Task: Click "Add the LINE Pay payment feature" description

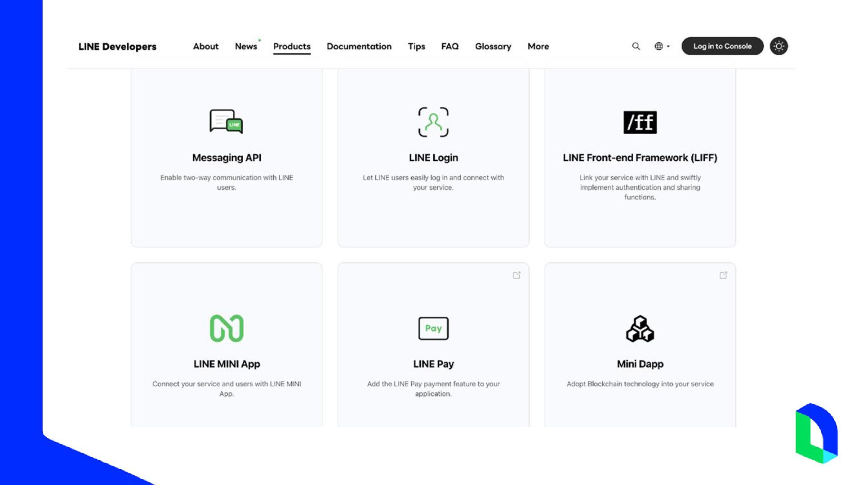Action: [433, 388]
